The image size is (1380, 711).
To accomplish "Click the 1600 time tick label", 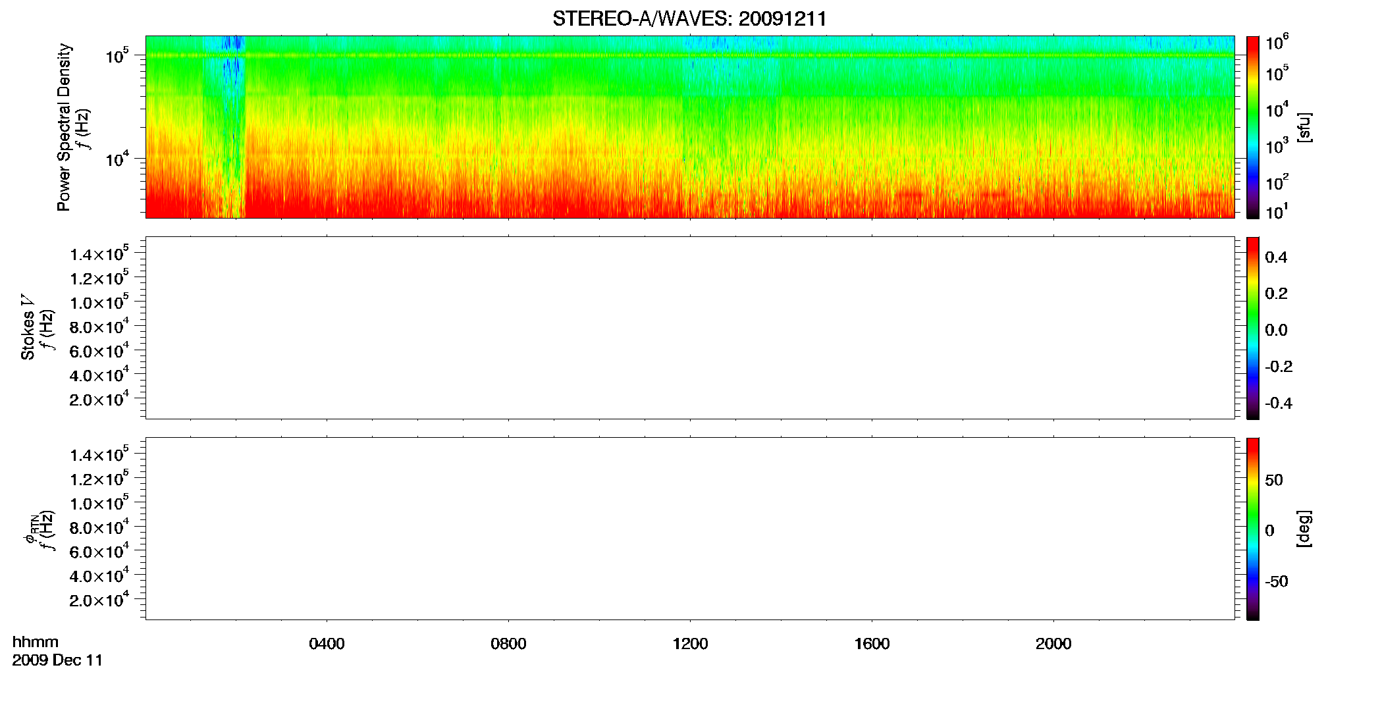I will coord(872,644).
